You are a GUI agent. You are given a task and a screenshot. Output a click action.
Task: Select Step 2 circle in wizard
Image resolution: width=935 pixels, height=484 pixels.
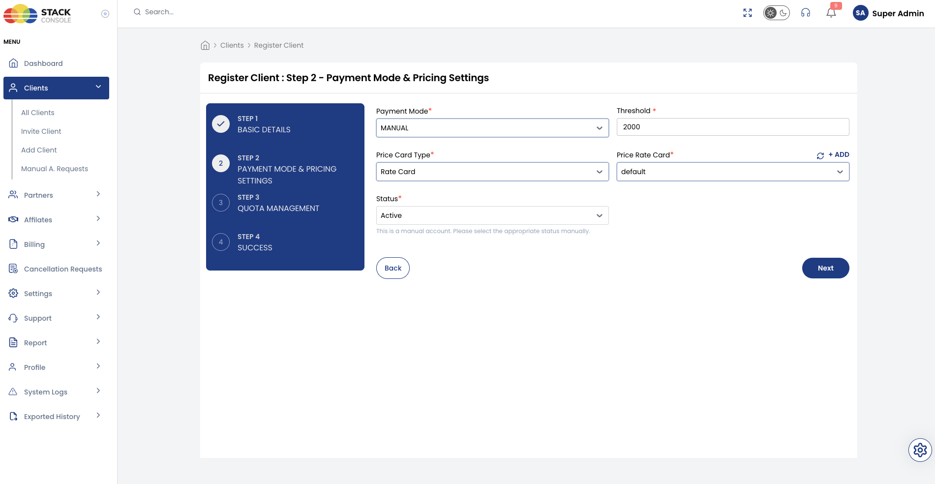(221, 163)
